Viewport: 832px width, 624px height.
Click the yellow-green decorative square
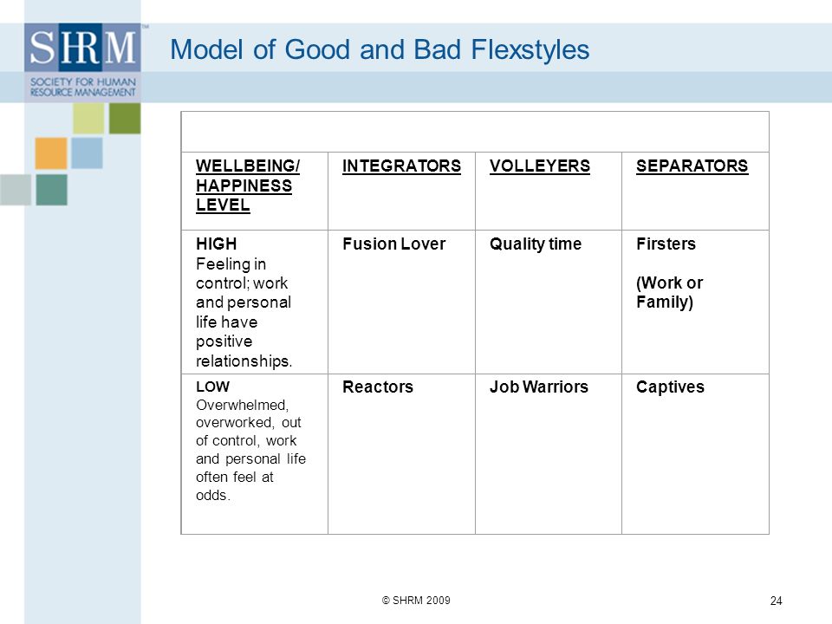[x=88, y=119]
